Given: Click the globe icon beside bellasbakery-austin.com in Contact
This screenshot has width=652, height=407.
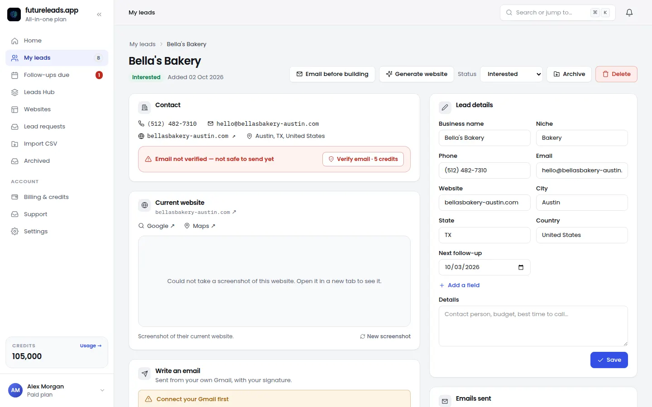Looking at the screenshot, I should (x=141, y=136).
